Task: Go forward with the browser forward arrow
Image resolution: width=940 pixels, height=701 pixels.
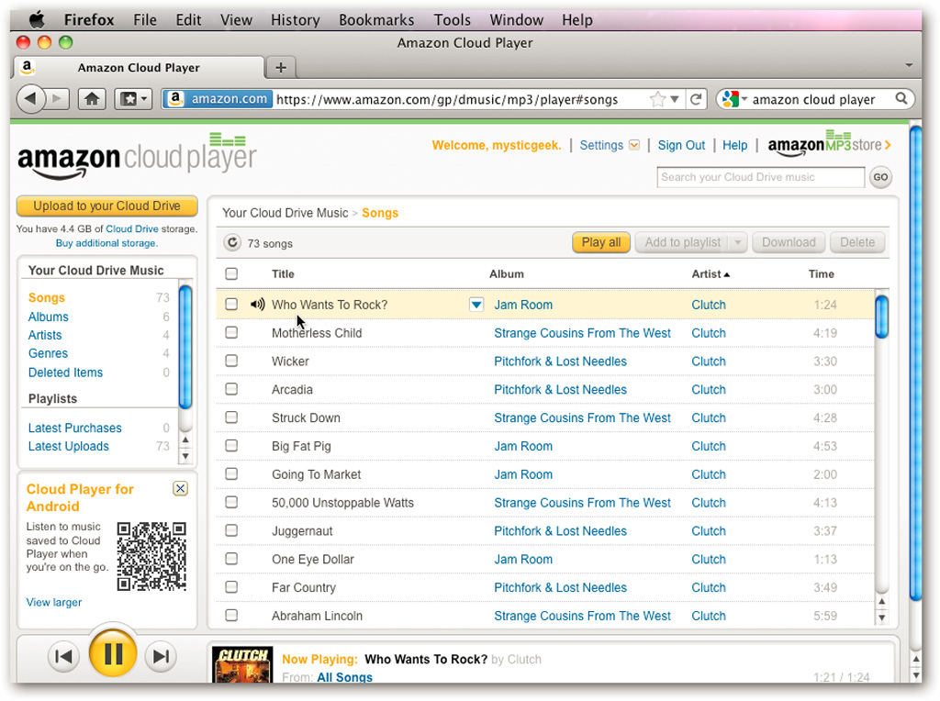Action: pyautogui.click(x=58, y=99)
